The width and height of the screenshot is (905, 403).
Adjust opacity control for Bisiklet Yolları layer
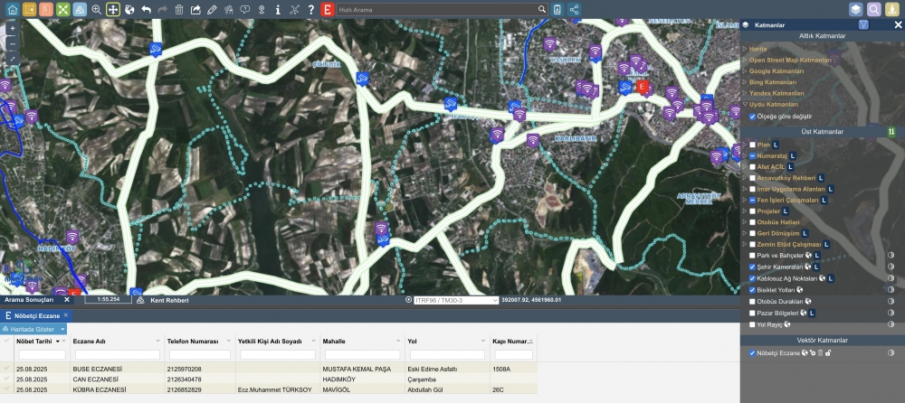pyautogui.click(x=891, y=290)
